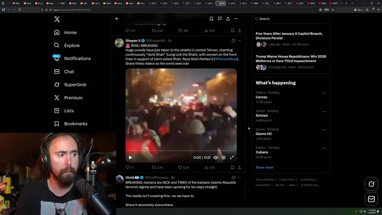Screen dimensions: 382x215
Task: Click taskbar volume speaker icon
Action: coord(364,211)
